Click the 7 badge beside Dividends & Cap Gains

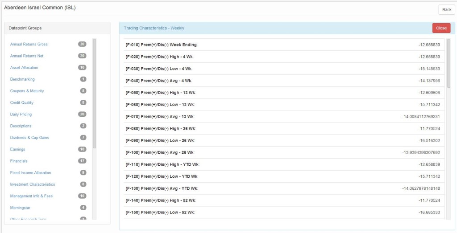coord(83,138)
